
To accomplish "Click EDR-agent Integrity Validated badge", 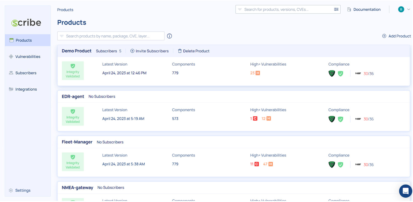I will [73, 116].
